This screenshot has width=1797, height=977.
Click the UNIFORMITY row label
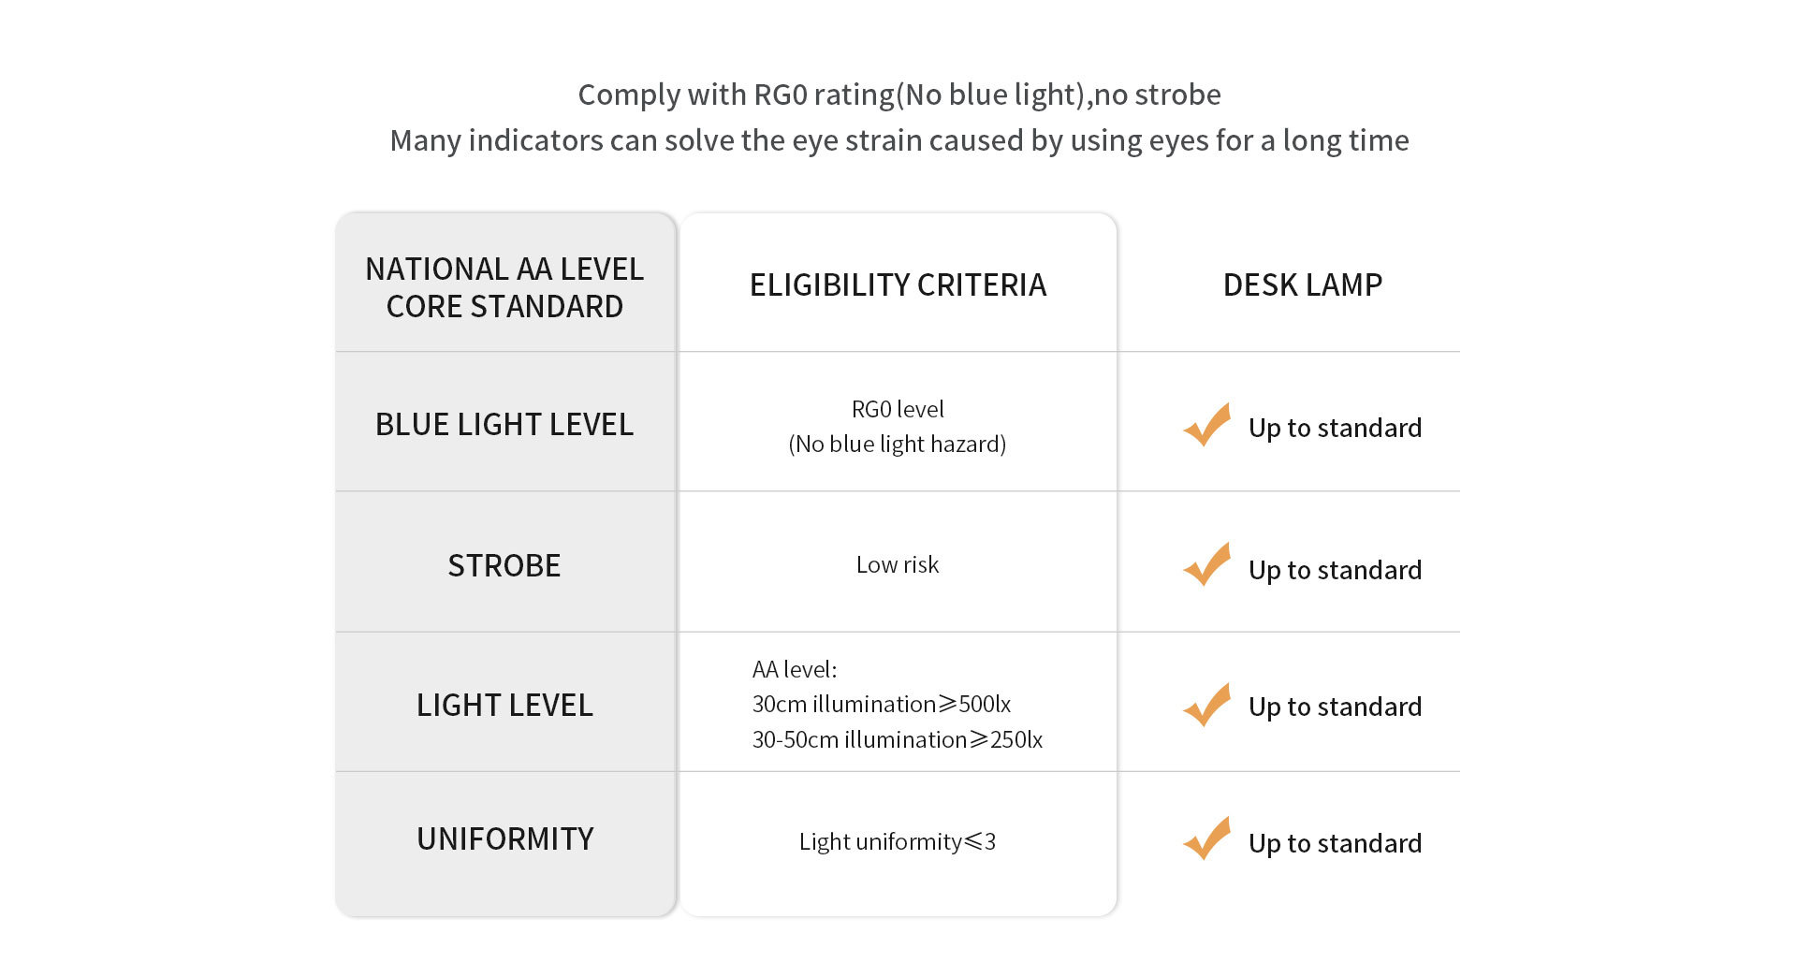point(505,838)
